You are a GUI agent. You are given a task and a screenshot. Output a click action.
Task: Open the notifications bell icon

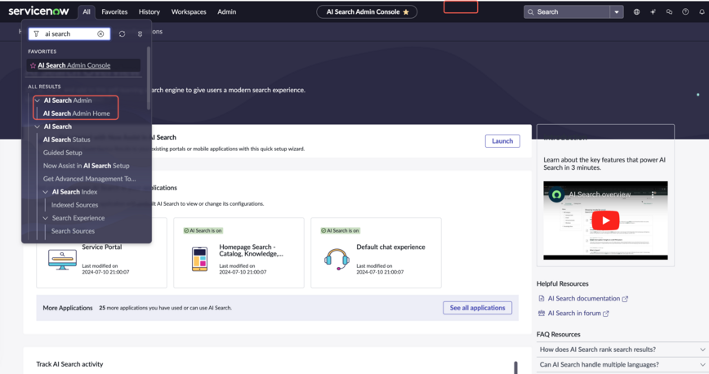point(702,12)
